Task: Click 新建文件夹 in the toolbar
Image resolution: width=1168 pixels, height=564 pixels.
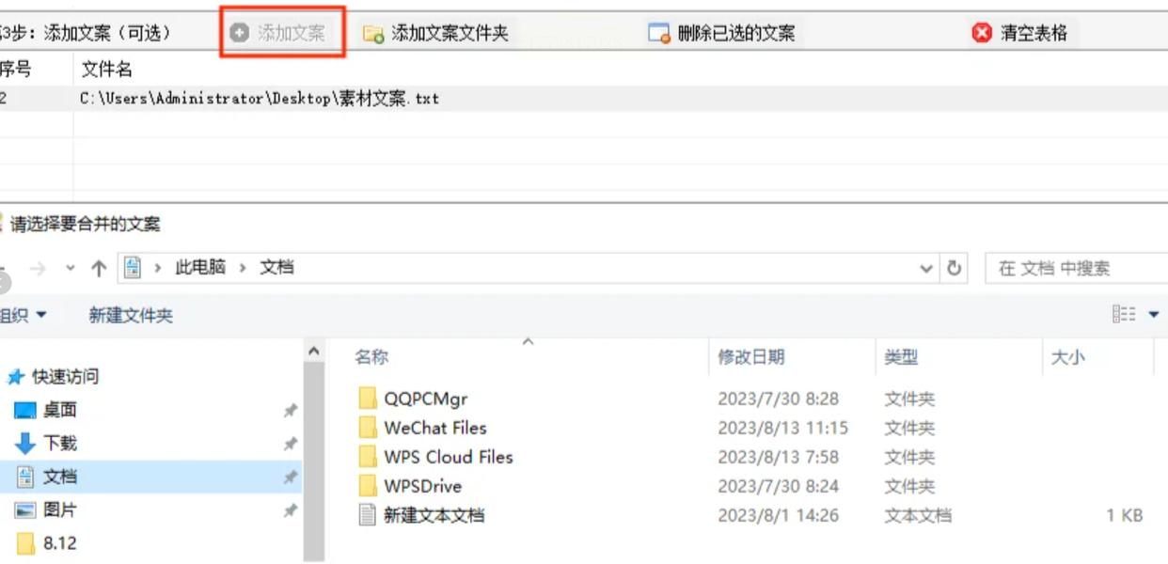Action: 131,316
